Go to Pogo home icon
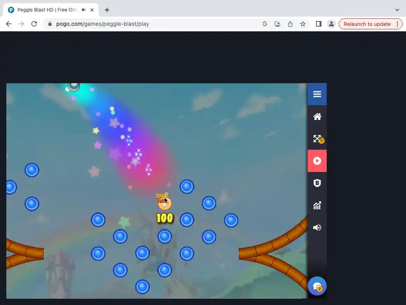 tap(317, 116)
